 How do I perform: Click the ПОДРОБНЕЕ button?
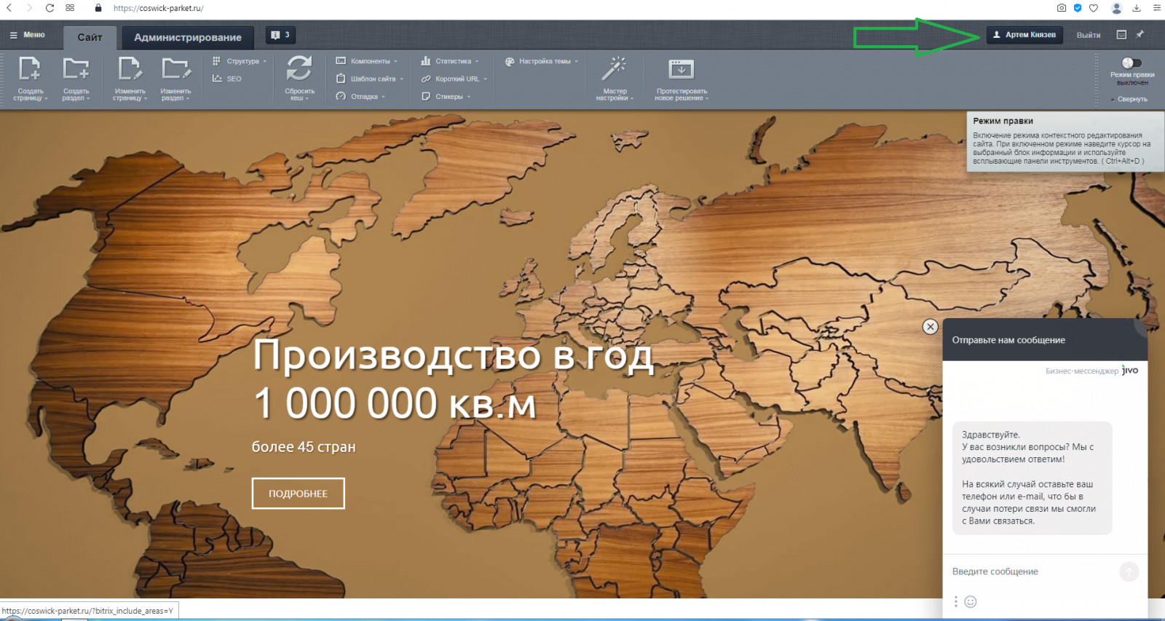(299, 494)
